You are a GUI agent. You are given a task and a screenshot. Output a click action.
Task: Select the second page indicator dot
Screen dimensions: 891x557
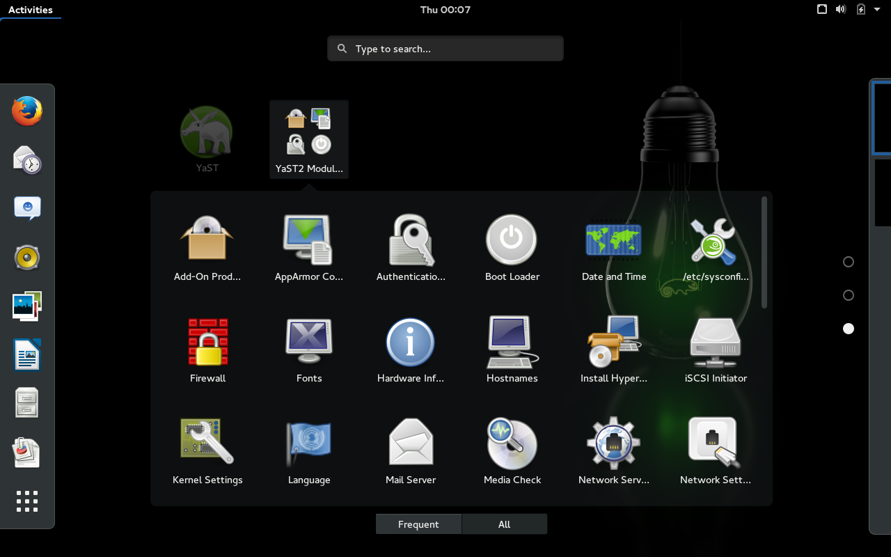(848, 295)
